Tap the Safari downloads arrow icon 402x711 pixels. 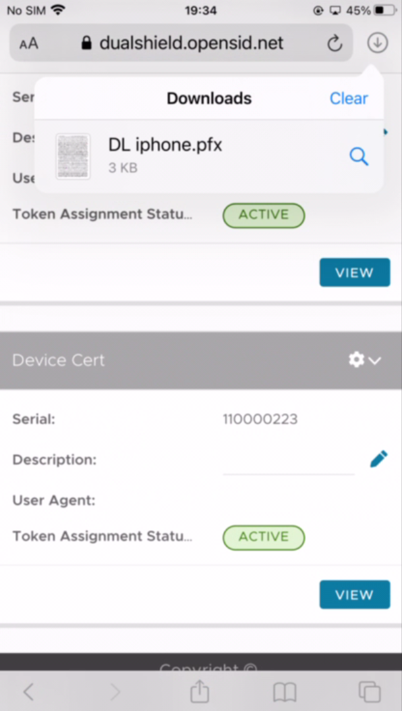point(377,43)
